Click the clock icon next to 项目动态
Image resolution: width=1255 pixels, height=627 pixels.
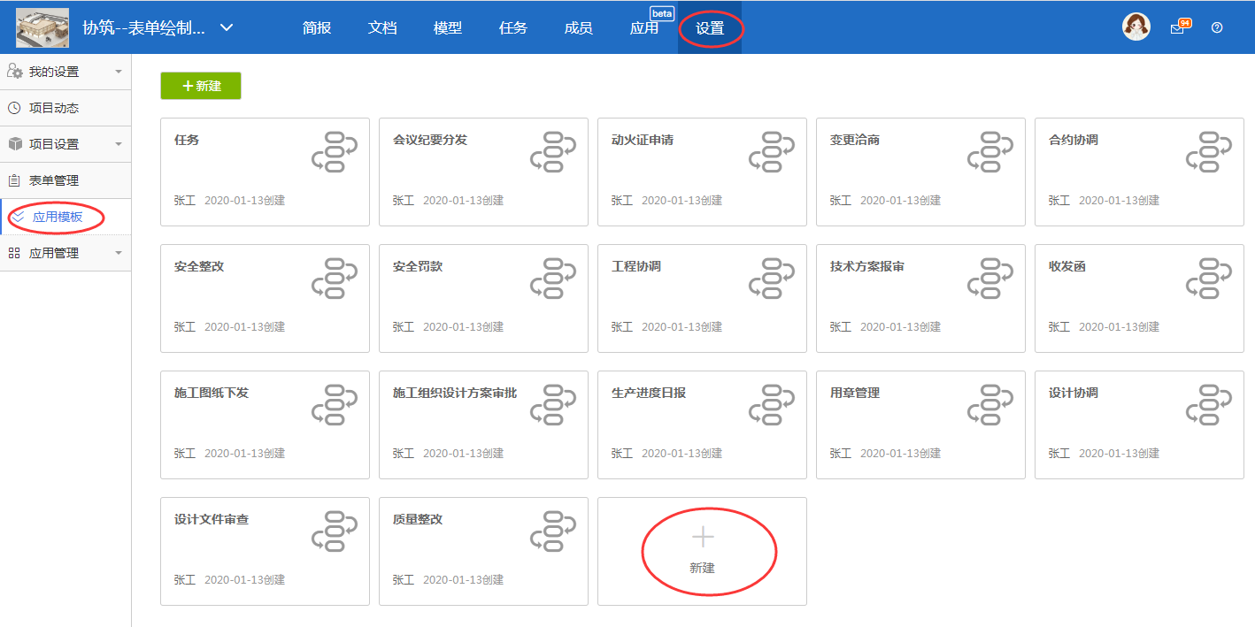pyautogui.click(x=14, y=107)
